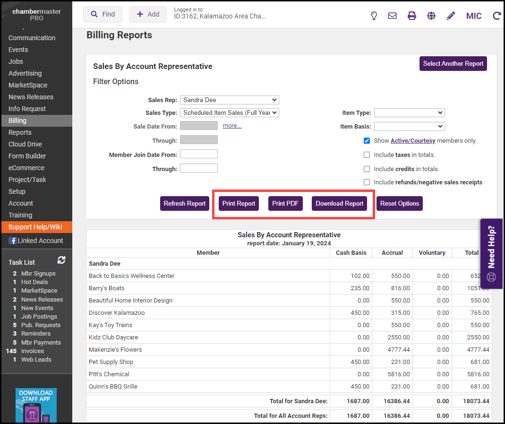This screenshot has height=424, width=505.
Task: Click the Select Another Report button
Action: coord(453,64)
